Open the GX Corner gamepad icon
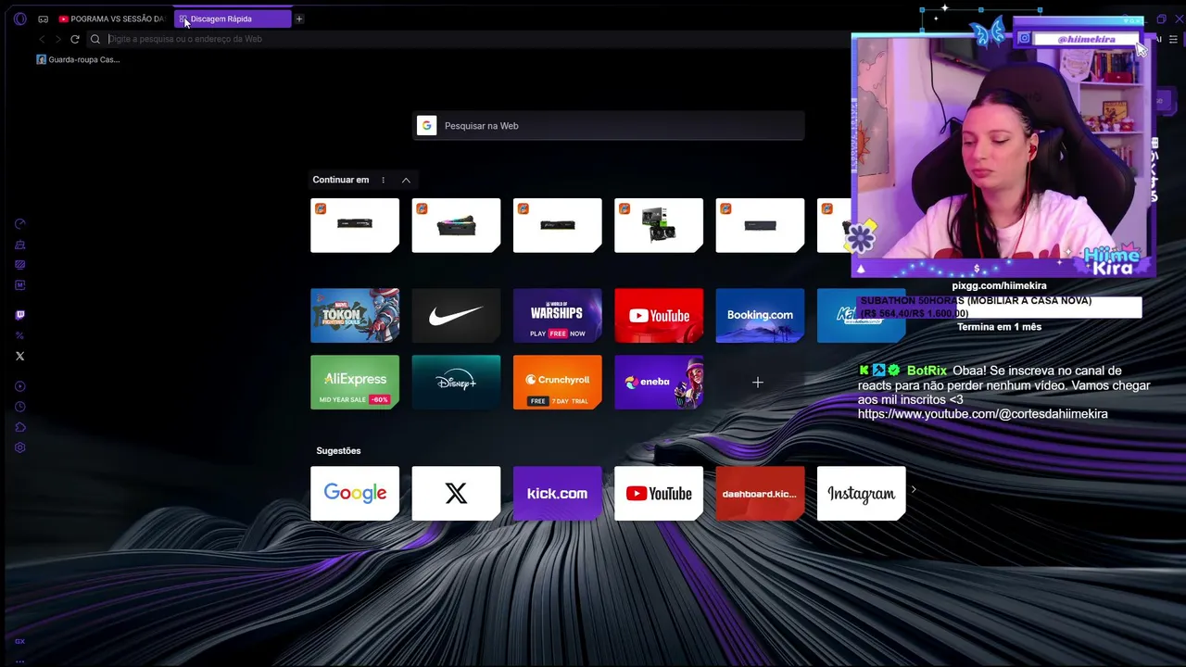Image resolution: width=1186 pixels, height=667 pixels. click(x=43, y=19)
